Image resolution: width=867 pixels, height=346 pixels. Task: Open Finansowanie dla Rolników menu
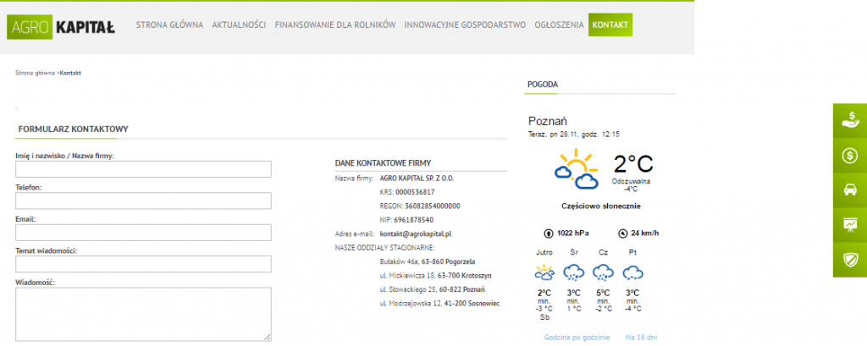[334, 25]
